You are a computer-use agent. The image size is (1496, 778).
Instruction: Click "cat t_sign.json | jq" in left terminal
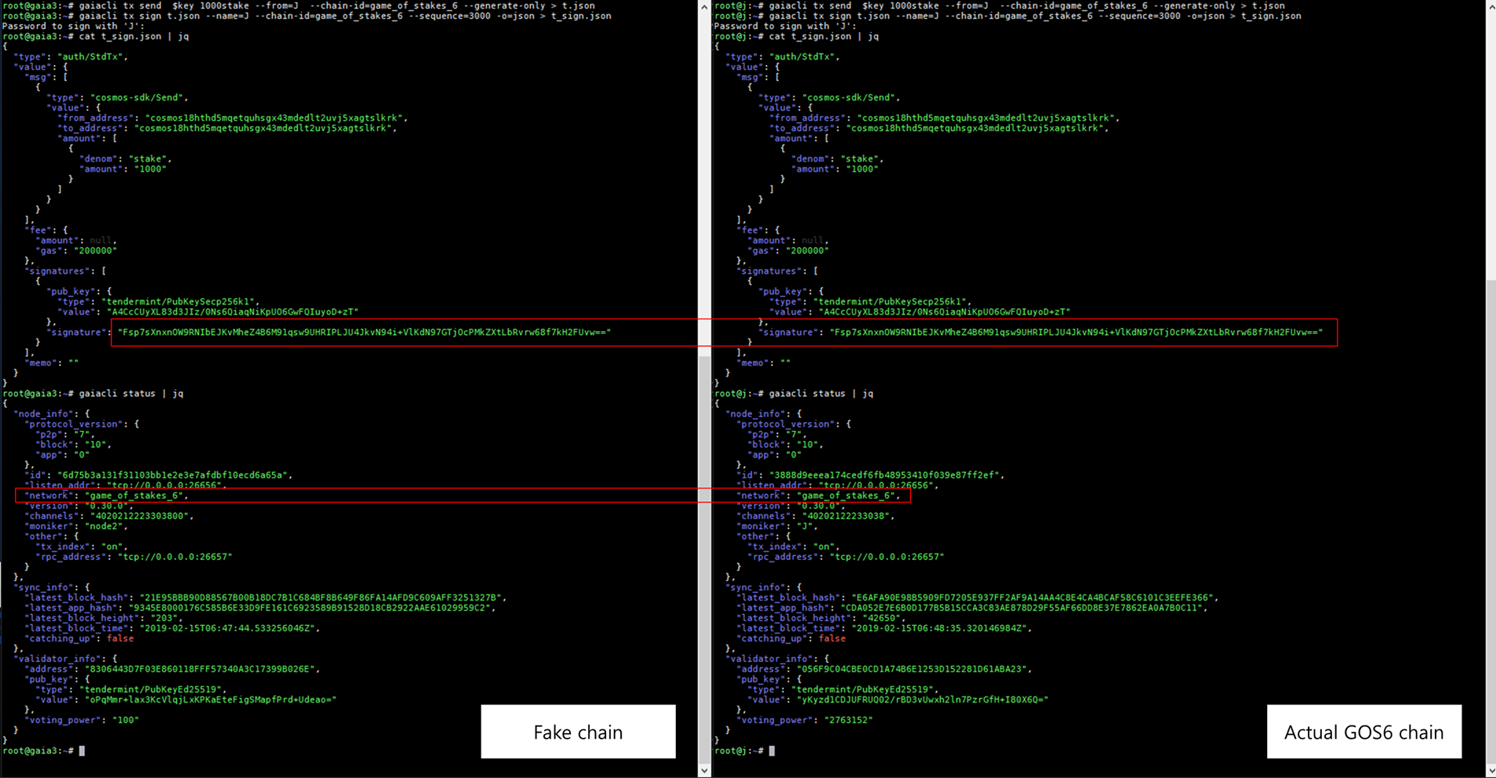tap(134, 36)
